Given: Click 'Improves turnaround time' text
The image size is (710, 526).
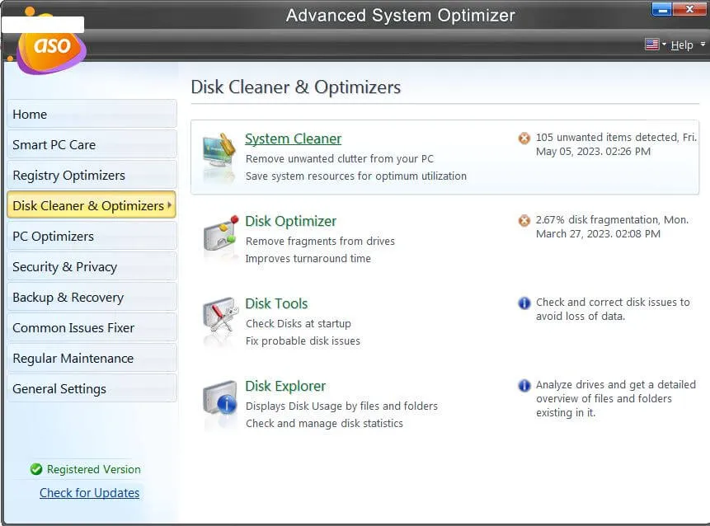Looking at the screenshot, I should 308,258.
